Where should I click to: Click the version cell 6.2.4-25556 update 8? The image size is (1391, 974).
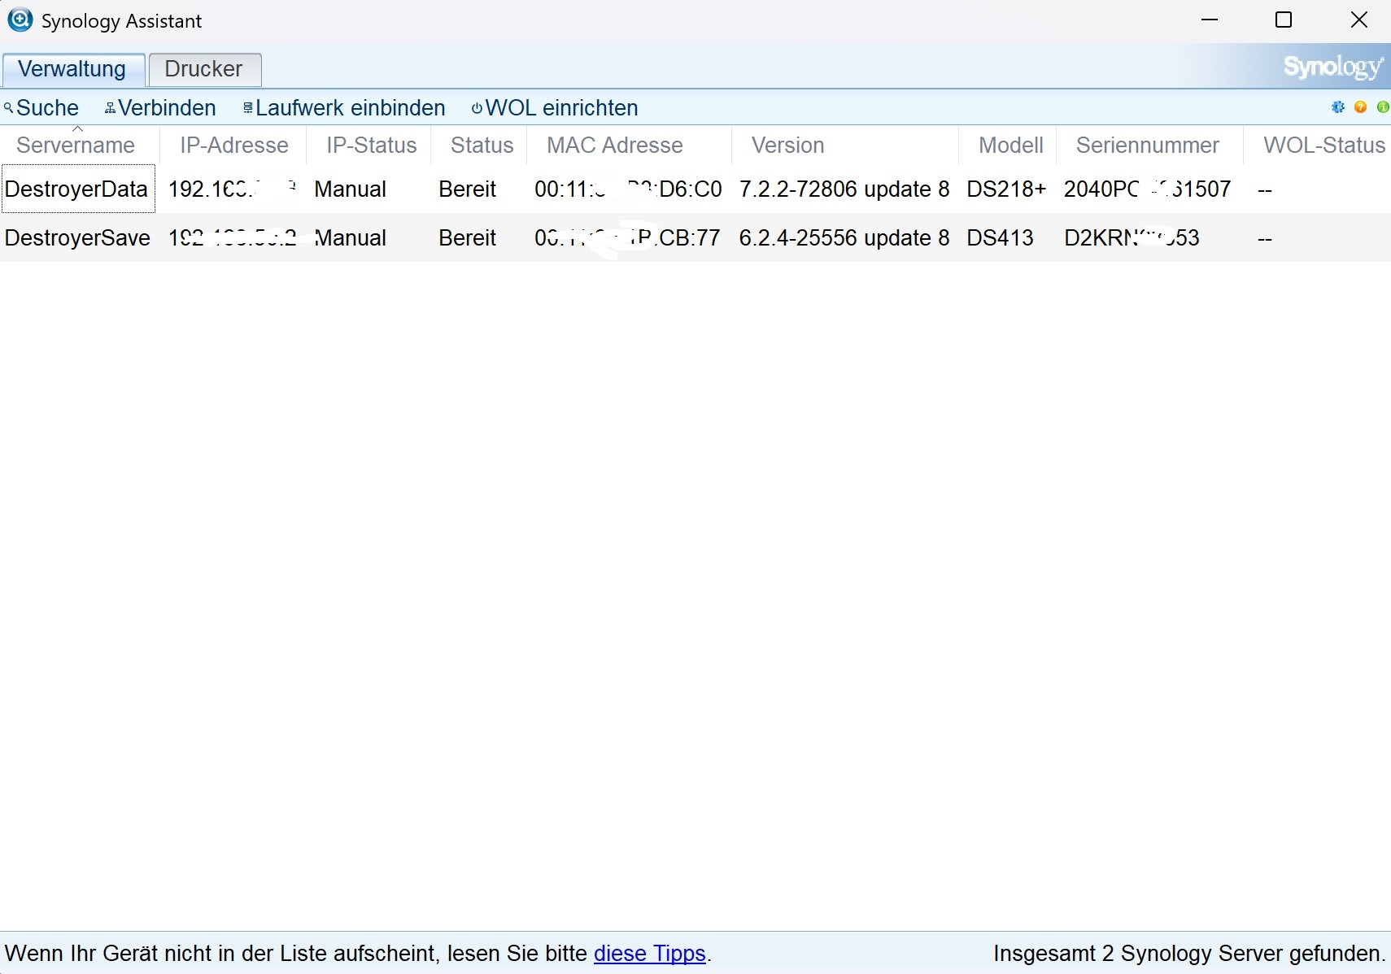pos(844,238)
